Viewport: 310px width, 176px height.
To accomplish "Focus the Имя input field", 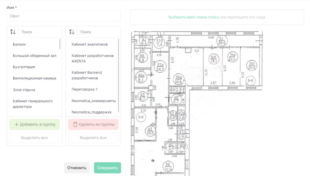I will [x=64, y=16].
